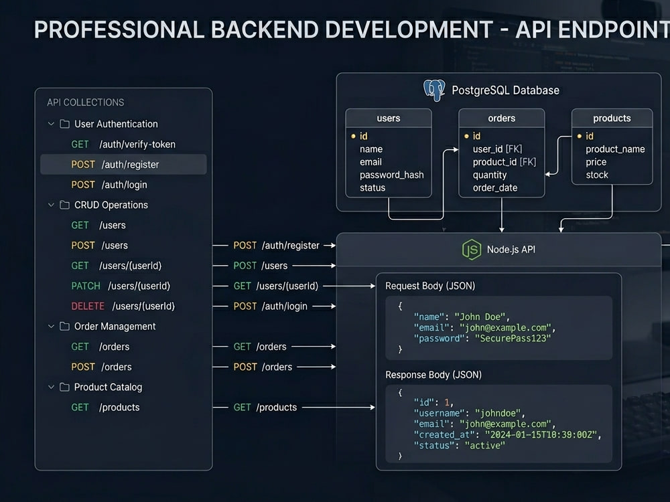The height and width of the screenshot is (502, 670).
Task: Click the Order Management folder icon
Action: tap(64, 327)
